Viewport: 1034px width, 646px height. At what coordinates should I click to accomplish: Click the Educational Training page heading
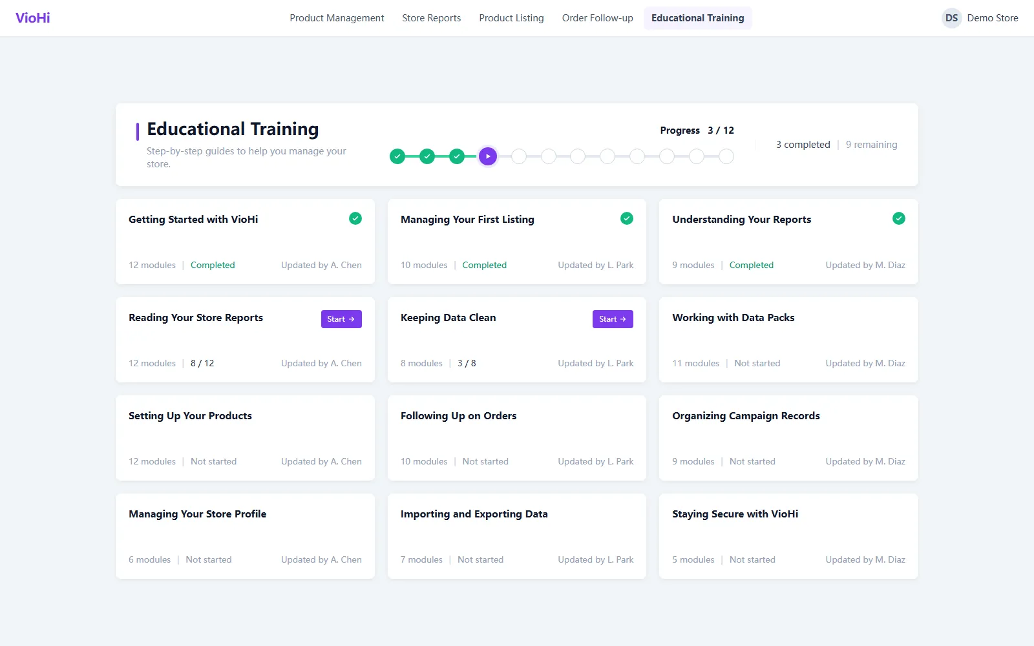tap(233, 129)
